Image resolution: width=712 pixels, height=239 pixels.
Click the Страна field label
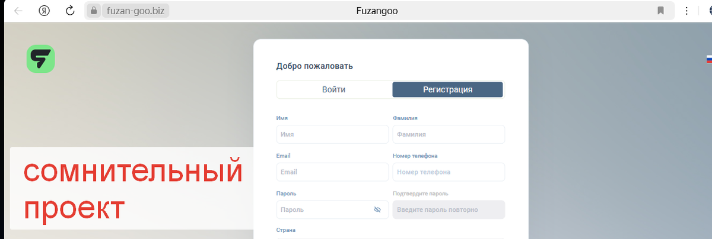click(286, 230)
